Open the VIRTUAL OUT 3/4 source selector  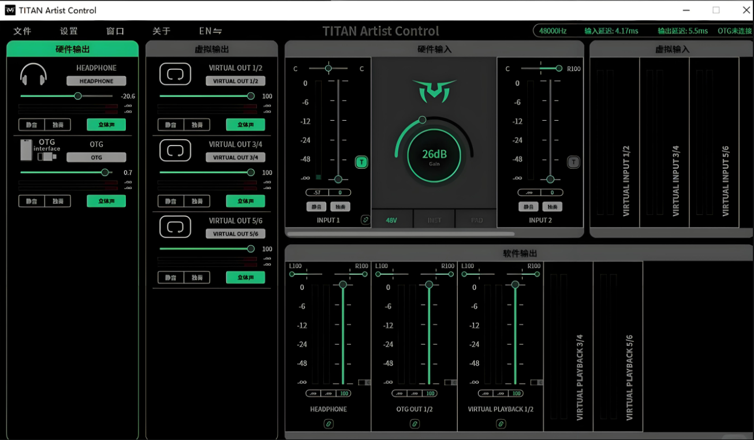click(x=236, y=158)
